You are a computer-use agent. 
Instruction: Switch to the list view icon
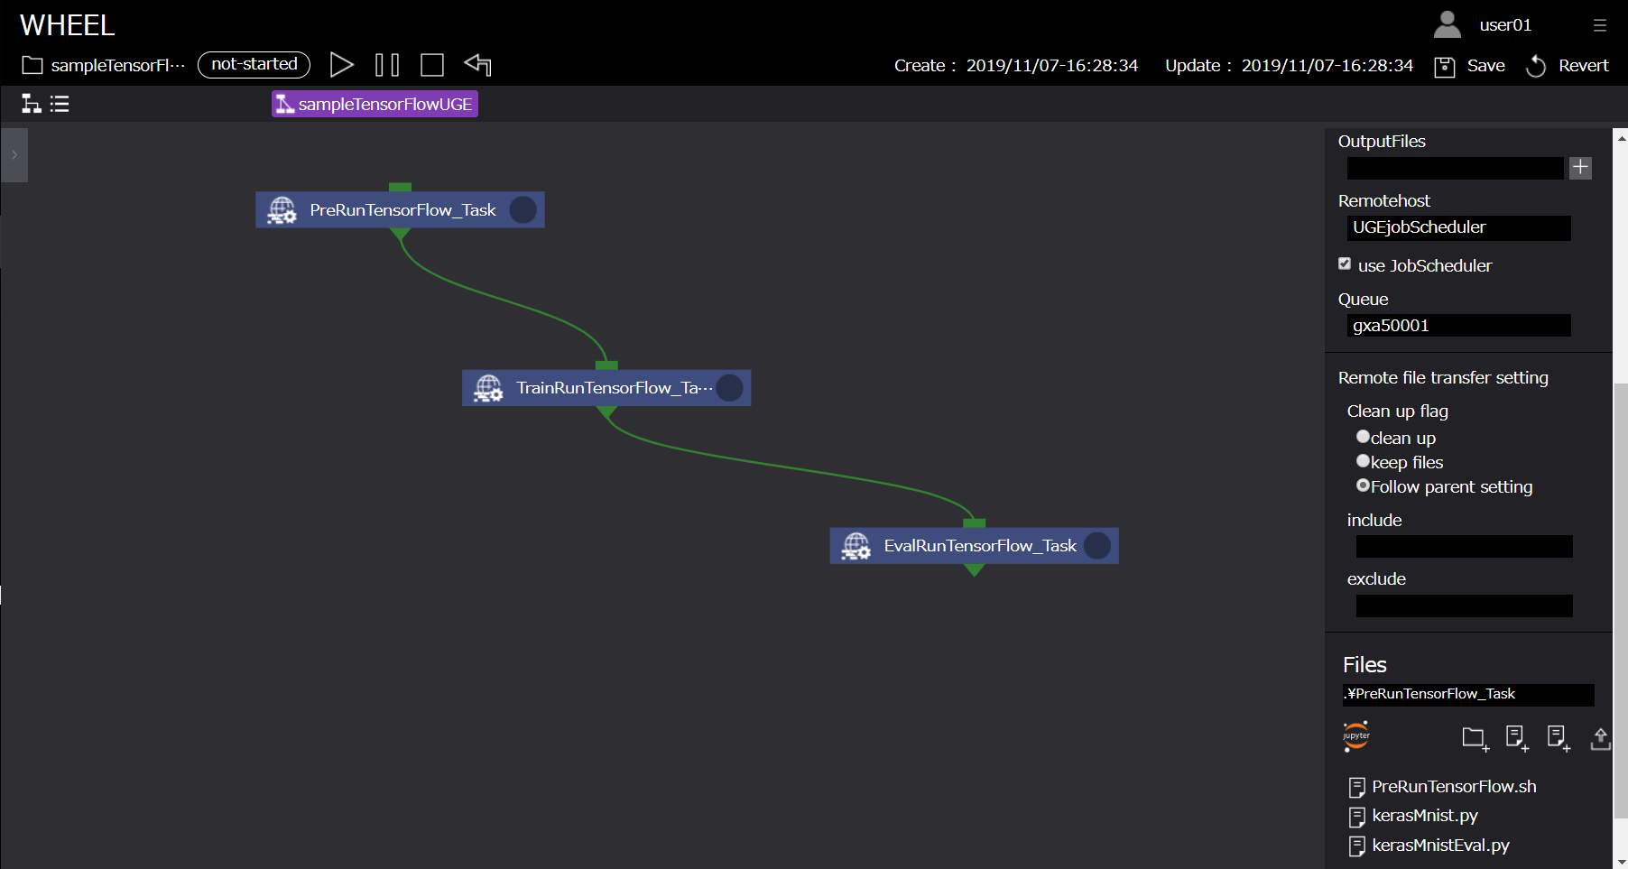[x=60, y=104]
